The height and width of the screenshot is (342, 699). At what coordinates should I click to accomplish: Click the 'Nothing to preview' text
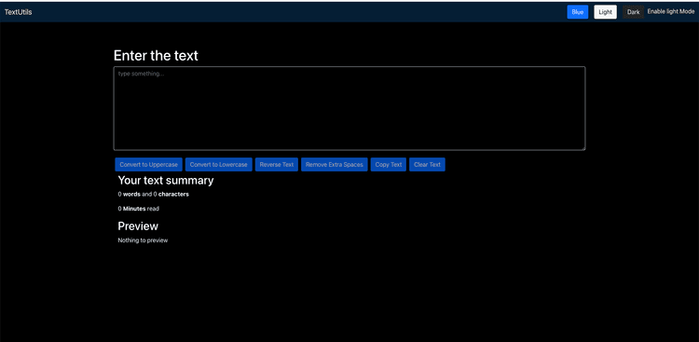tap(143, 240)
